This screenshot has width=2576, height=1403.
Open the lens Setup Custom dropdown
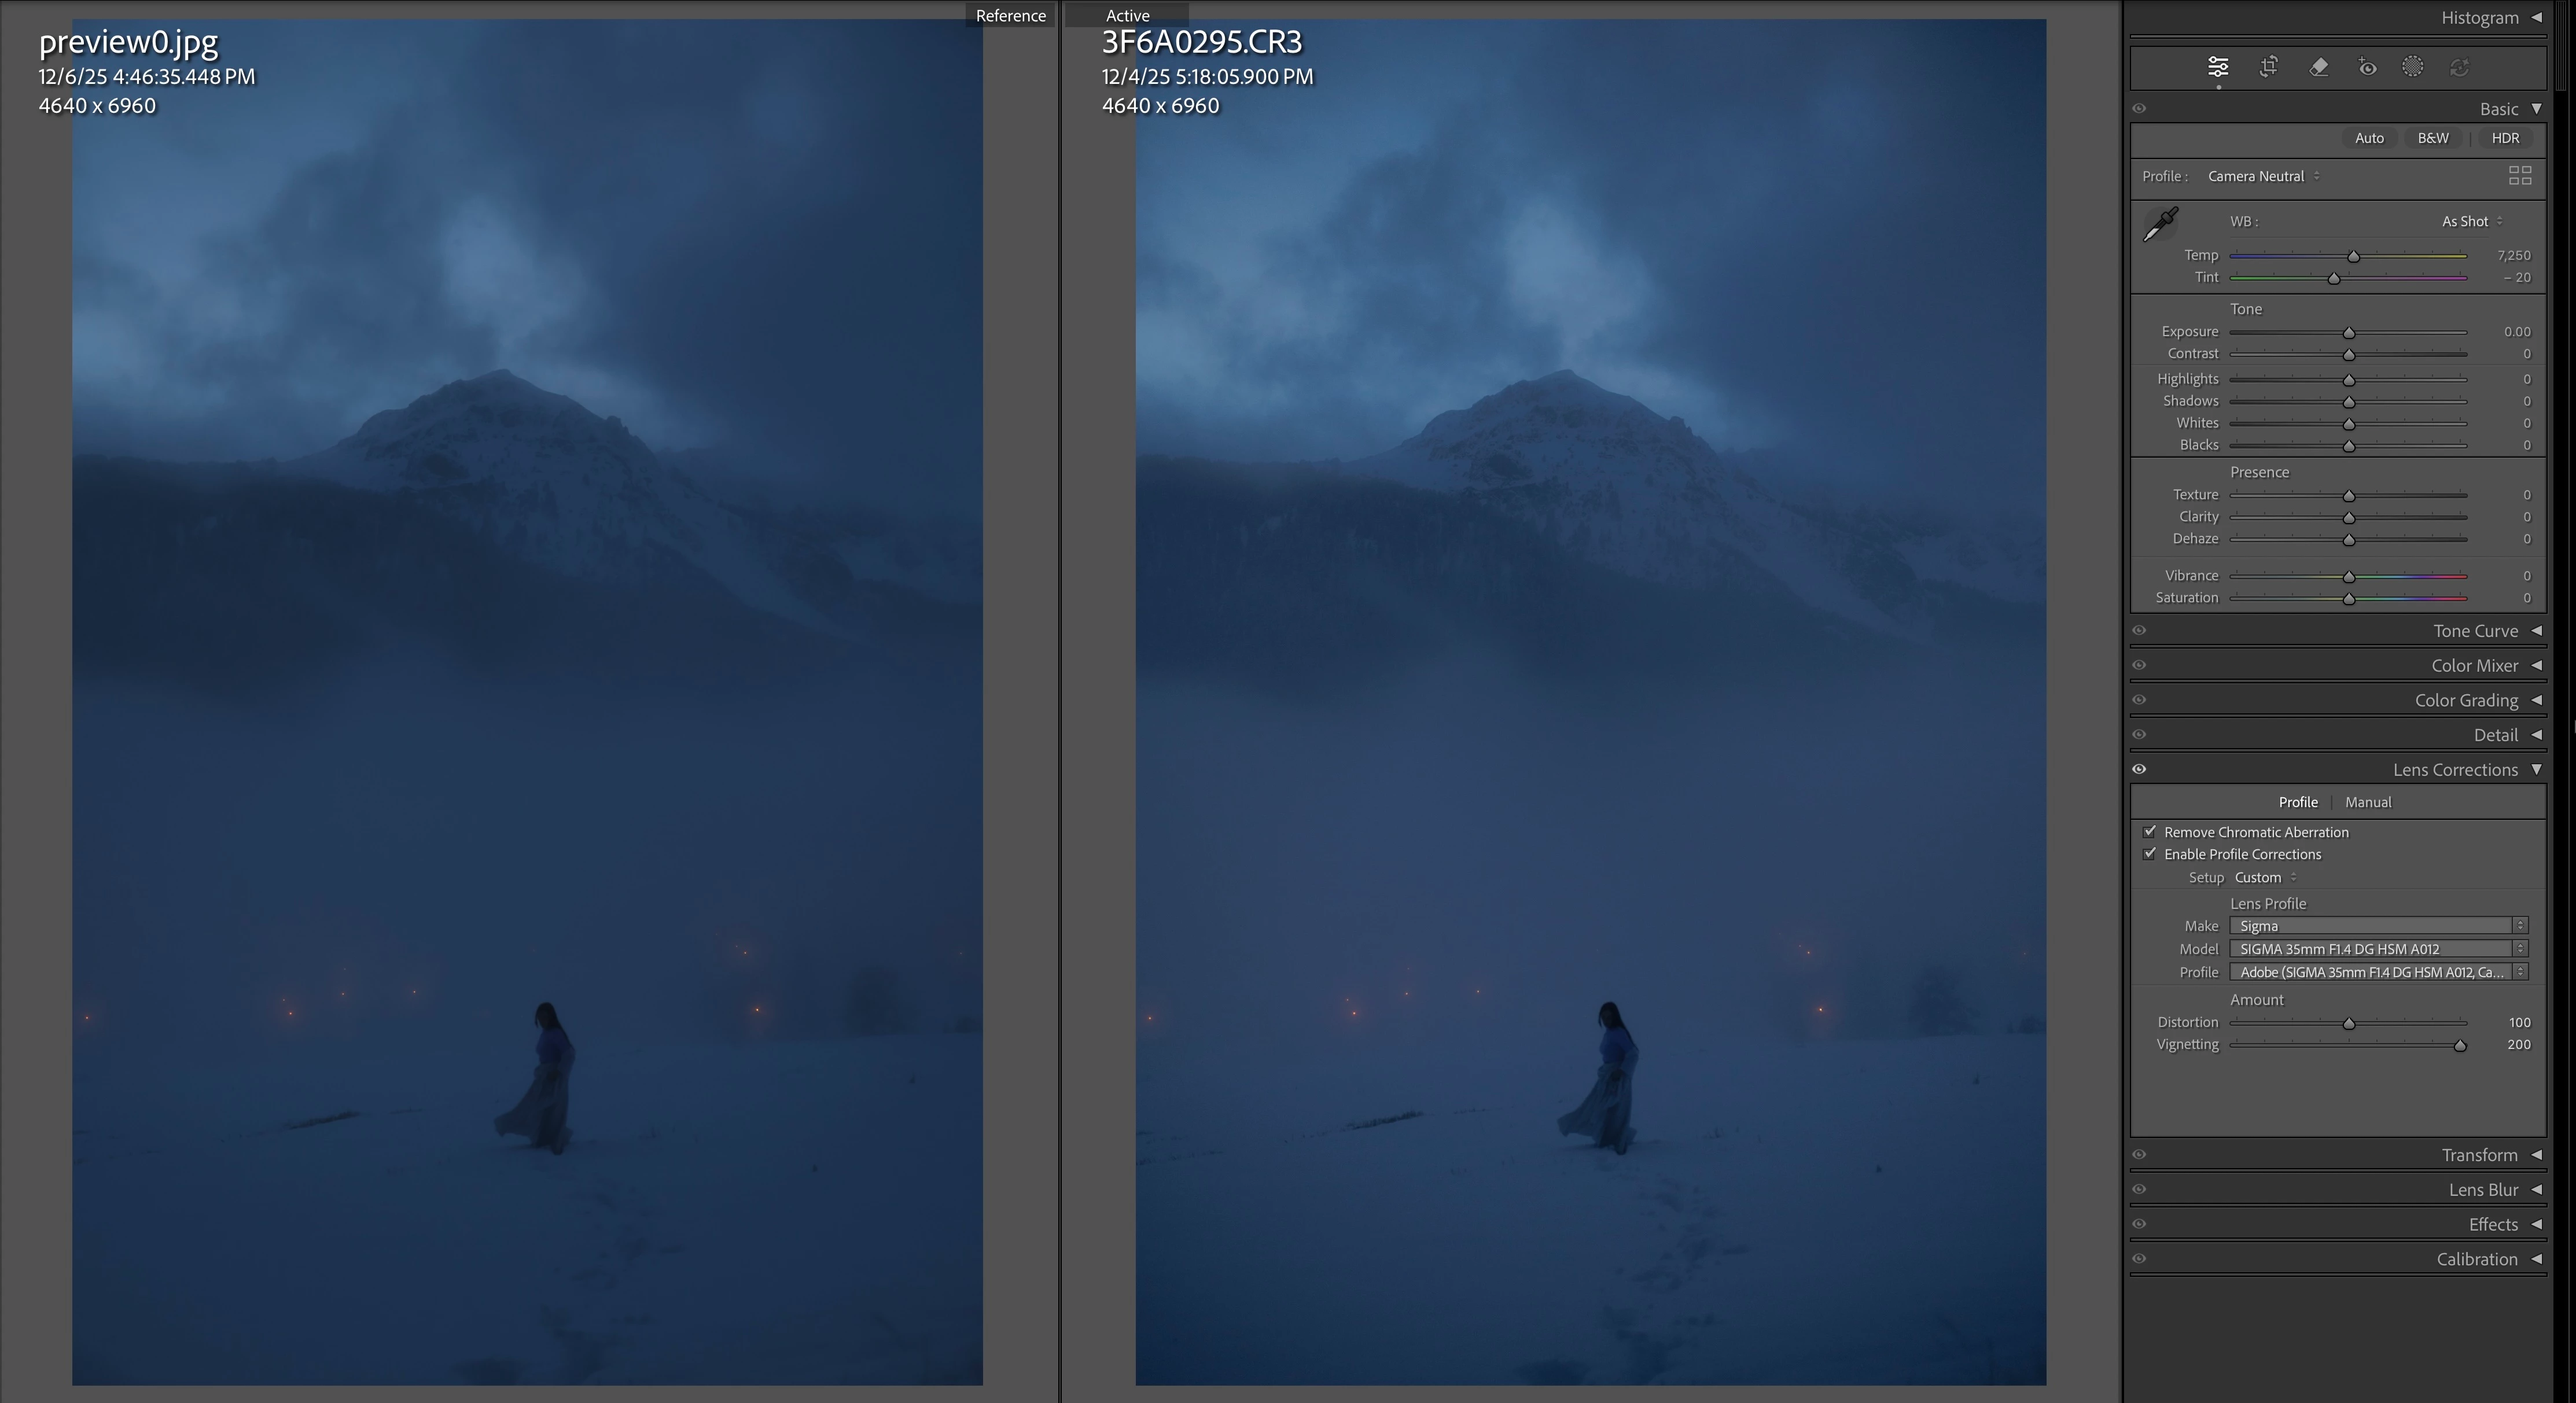pos(2265,877)
